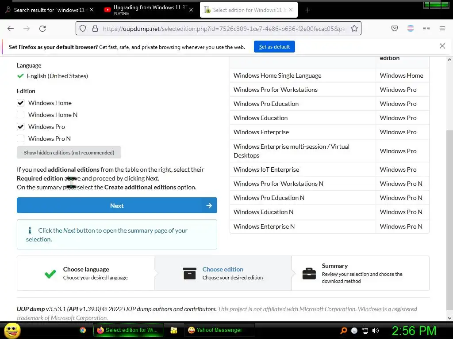Click the face tray icon

[x=354, y=331]
